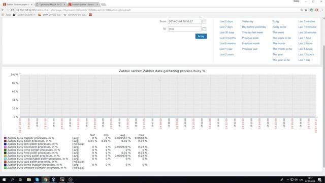Open the zoom magnifier icon in address bar
Viewport: 325px width, 183px height.
click(301, 10)
